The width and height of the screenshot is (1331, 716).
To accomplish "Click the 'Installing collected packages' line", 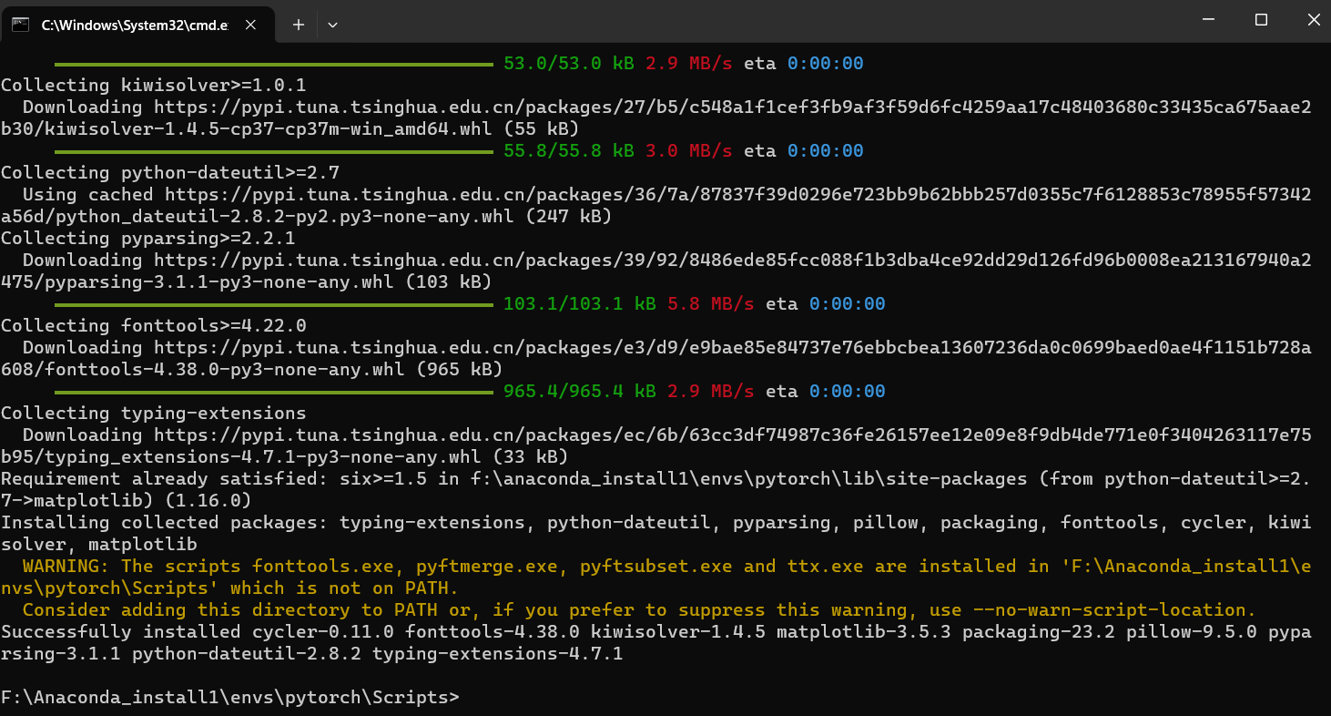I will [x=655, y=523].
